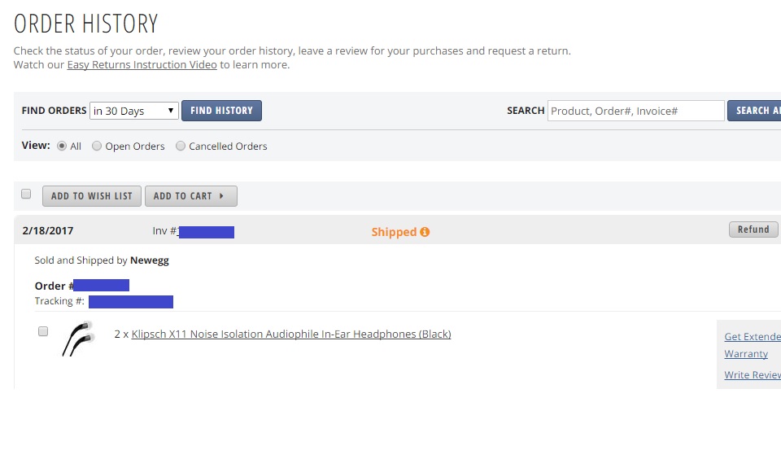The image size is (781, 459).
Task: Click the Search All button
Action: tap(754, 111)
